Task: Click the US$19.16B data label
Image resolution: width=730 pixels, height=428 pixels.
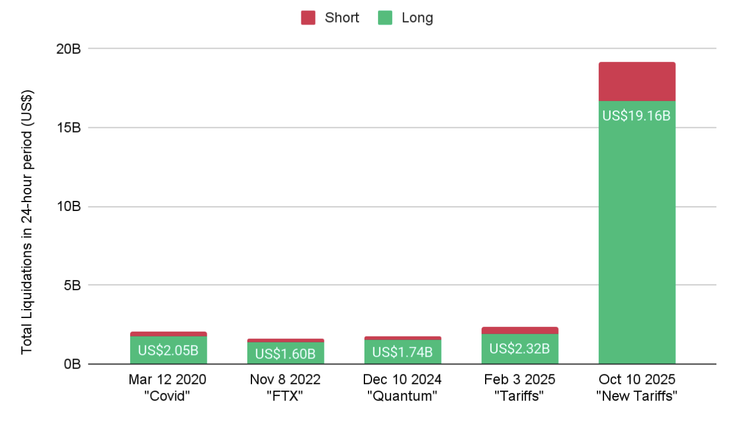Action: [637, 116]
